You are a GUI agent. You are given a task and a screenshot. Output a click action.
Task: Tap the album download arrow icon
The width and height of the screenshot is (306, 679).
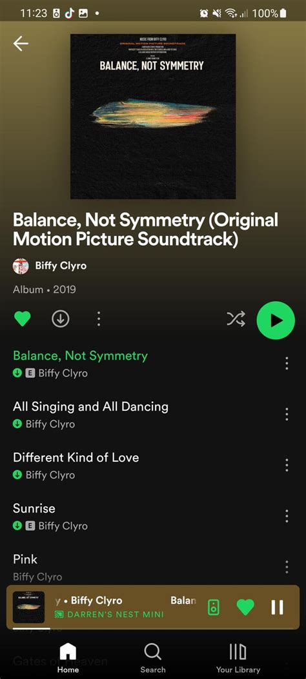(60, 319)
